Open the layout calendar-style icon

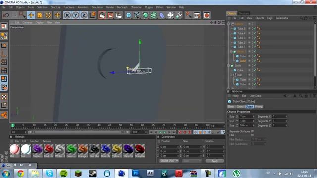[x=197, y=15]
